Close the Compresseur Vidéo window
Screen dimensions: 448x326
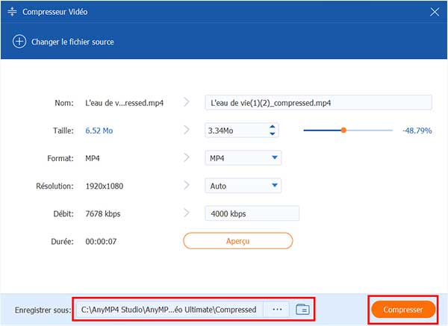[435, 11]
